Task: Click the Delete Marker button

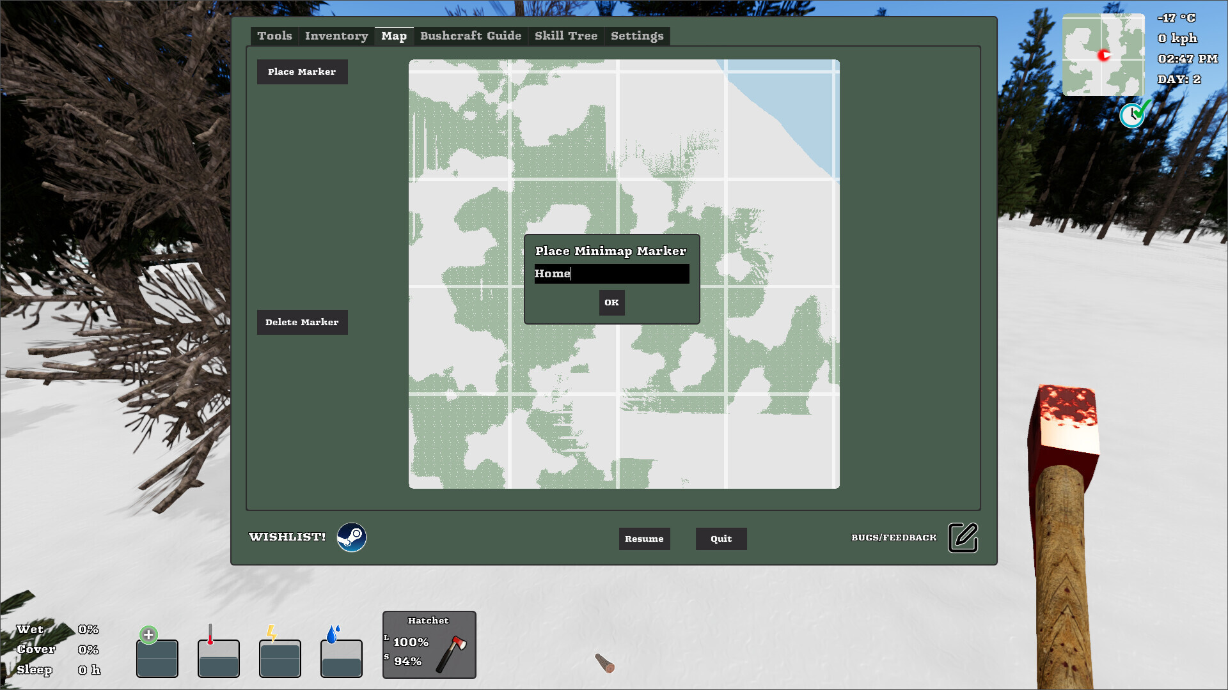Action: coord(302,322)
